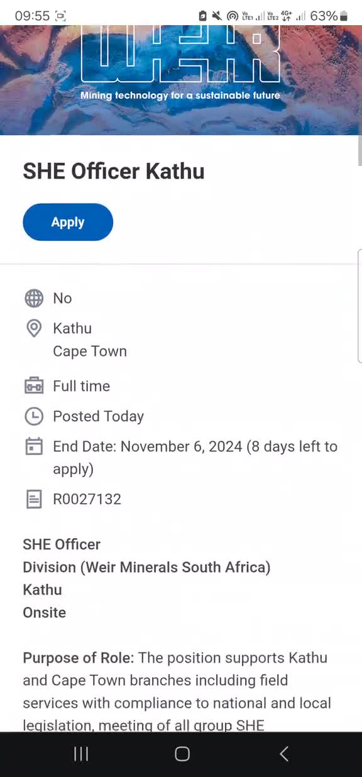The image size is (362, 777).
Task: Select the SHE Officer Kathu heading
Action: click(114, 171)
